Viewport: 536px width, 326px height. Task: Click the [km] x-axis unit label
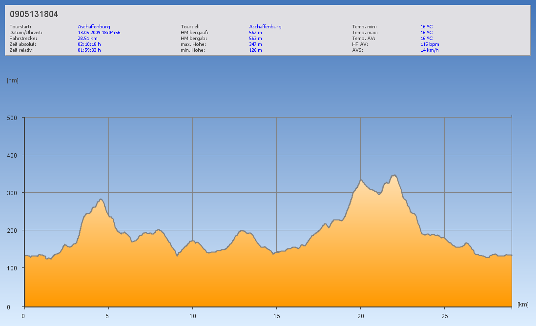point(523,305)
